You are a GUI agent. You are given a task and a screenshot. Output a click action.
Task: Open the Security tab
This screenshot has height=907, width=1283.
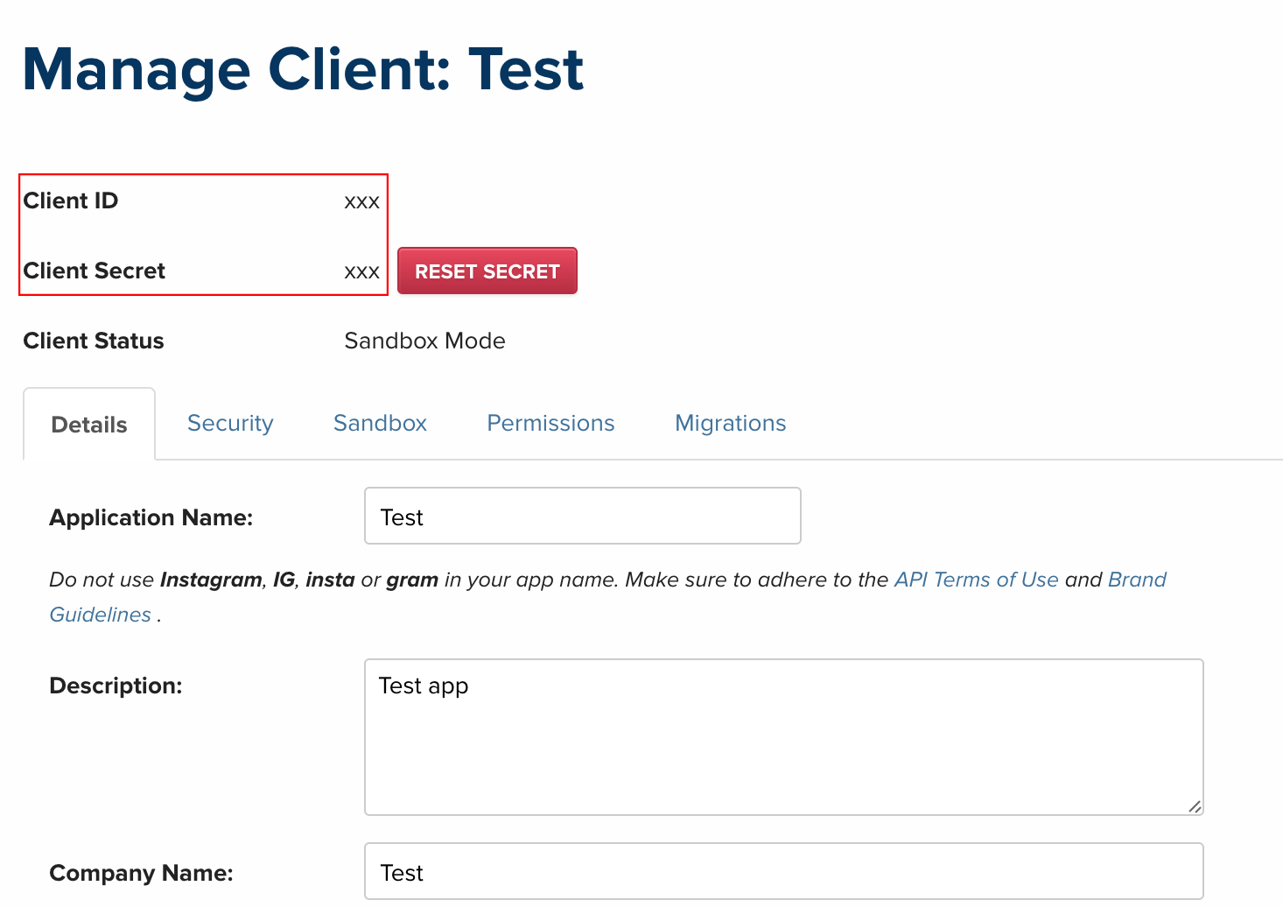230,424
